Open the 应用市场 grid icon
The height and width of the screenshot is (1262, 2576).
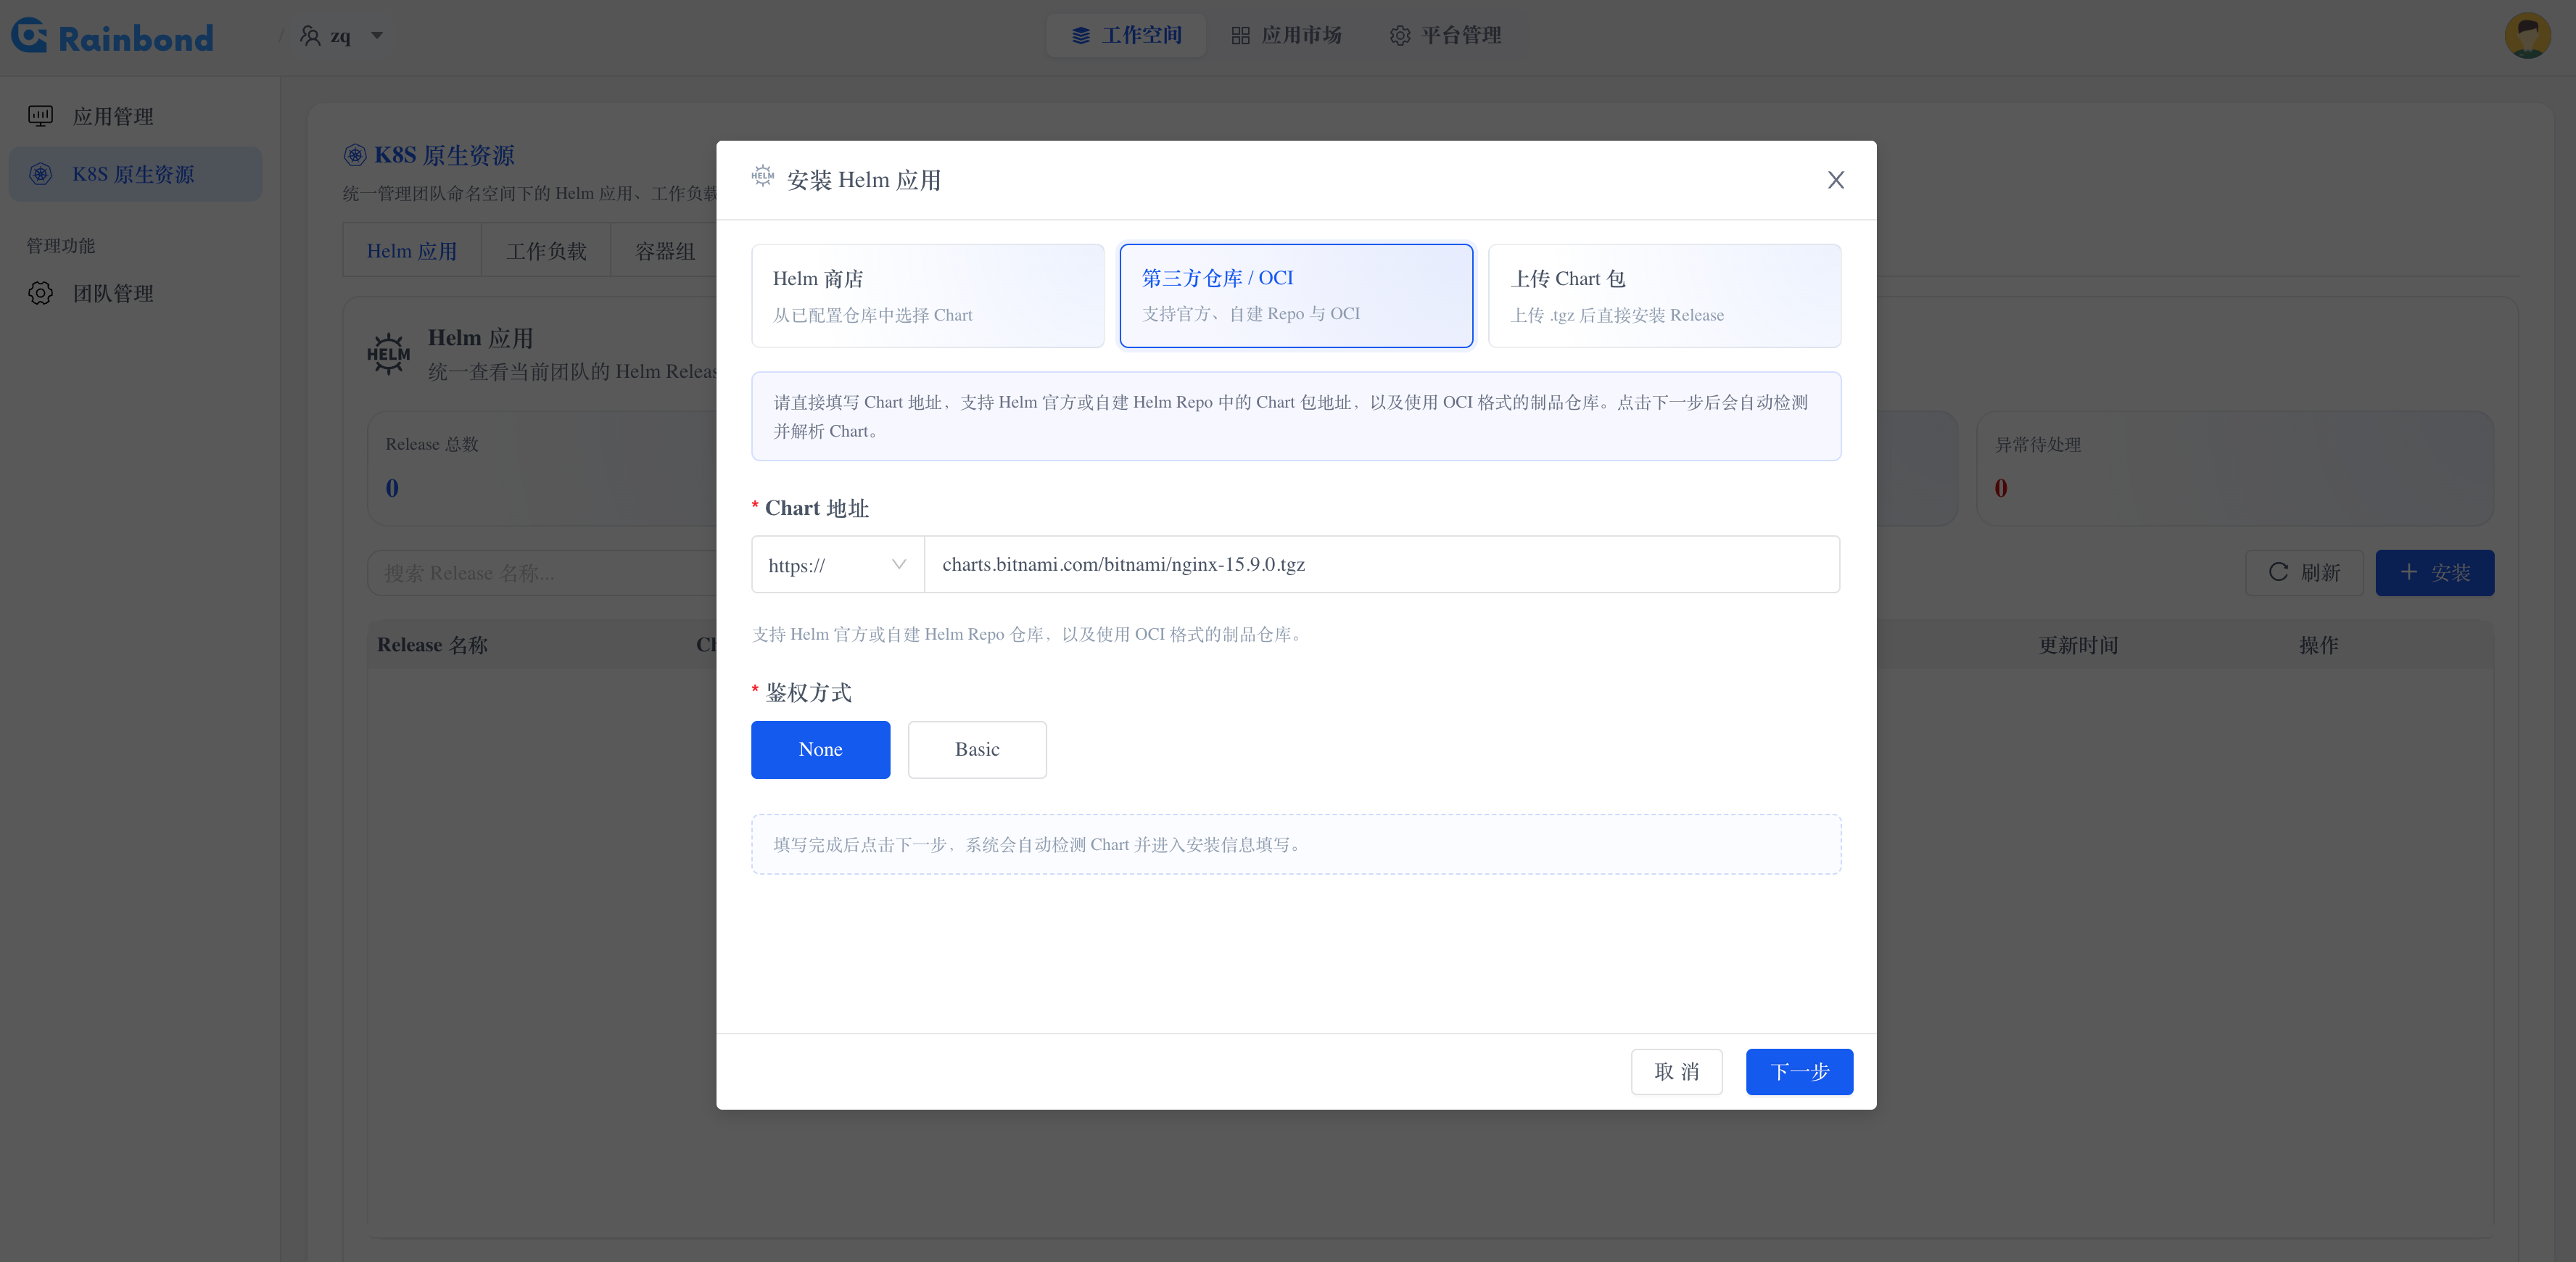(1240, 36)
